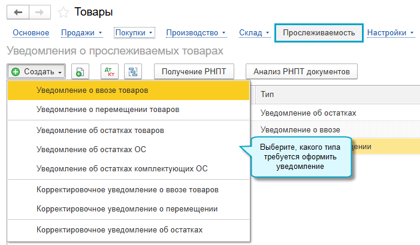Click the Получение РНПТ button
This screenshot has width=420, height=245.
pyautogui.click(x=194, y=71)
